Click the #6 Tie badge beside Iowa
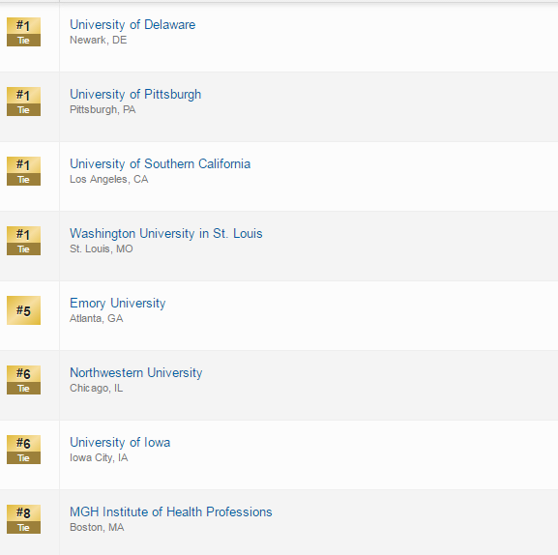The image size is (558, 555). click(x=23, y=450)
